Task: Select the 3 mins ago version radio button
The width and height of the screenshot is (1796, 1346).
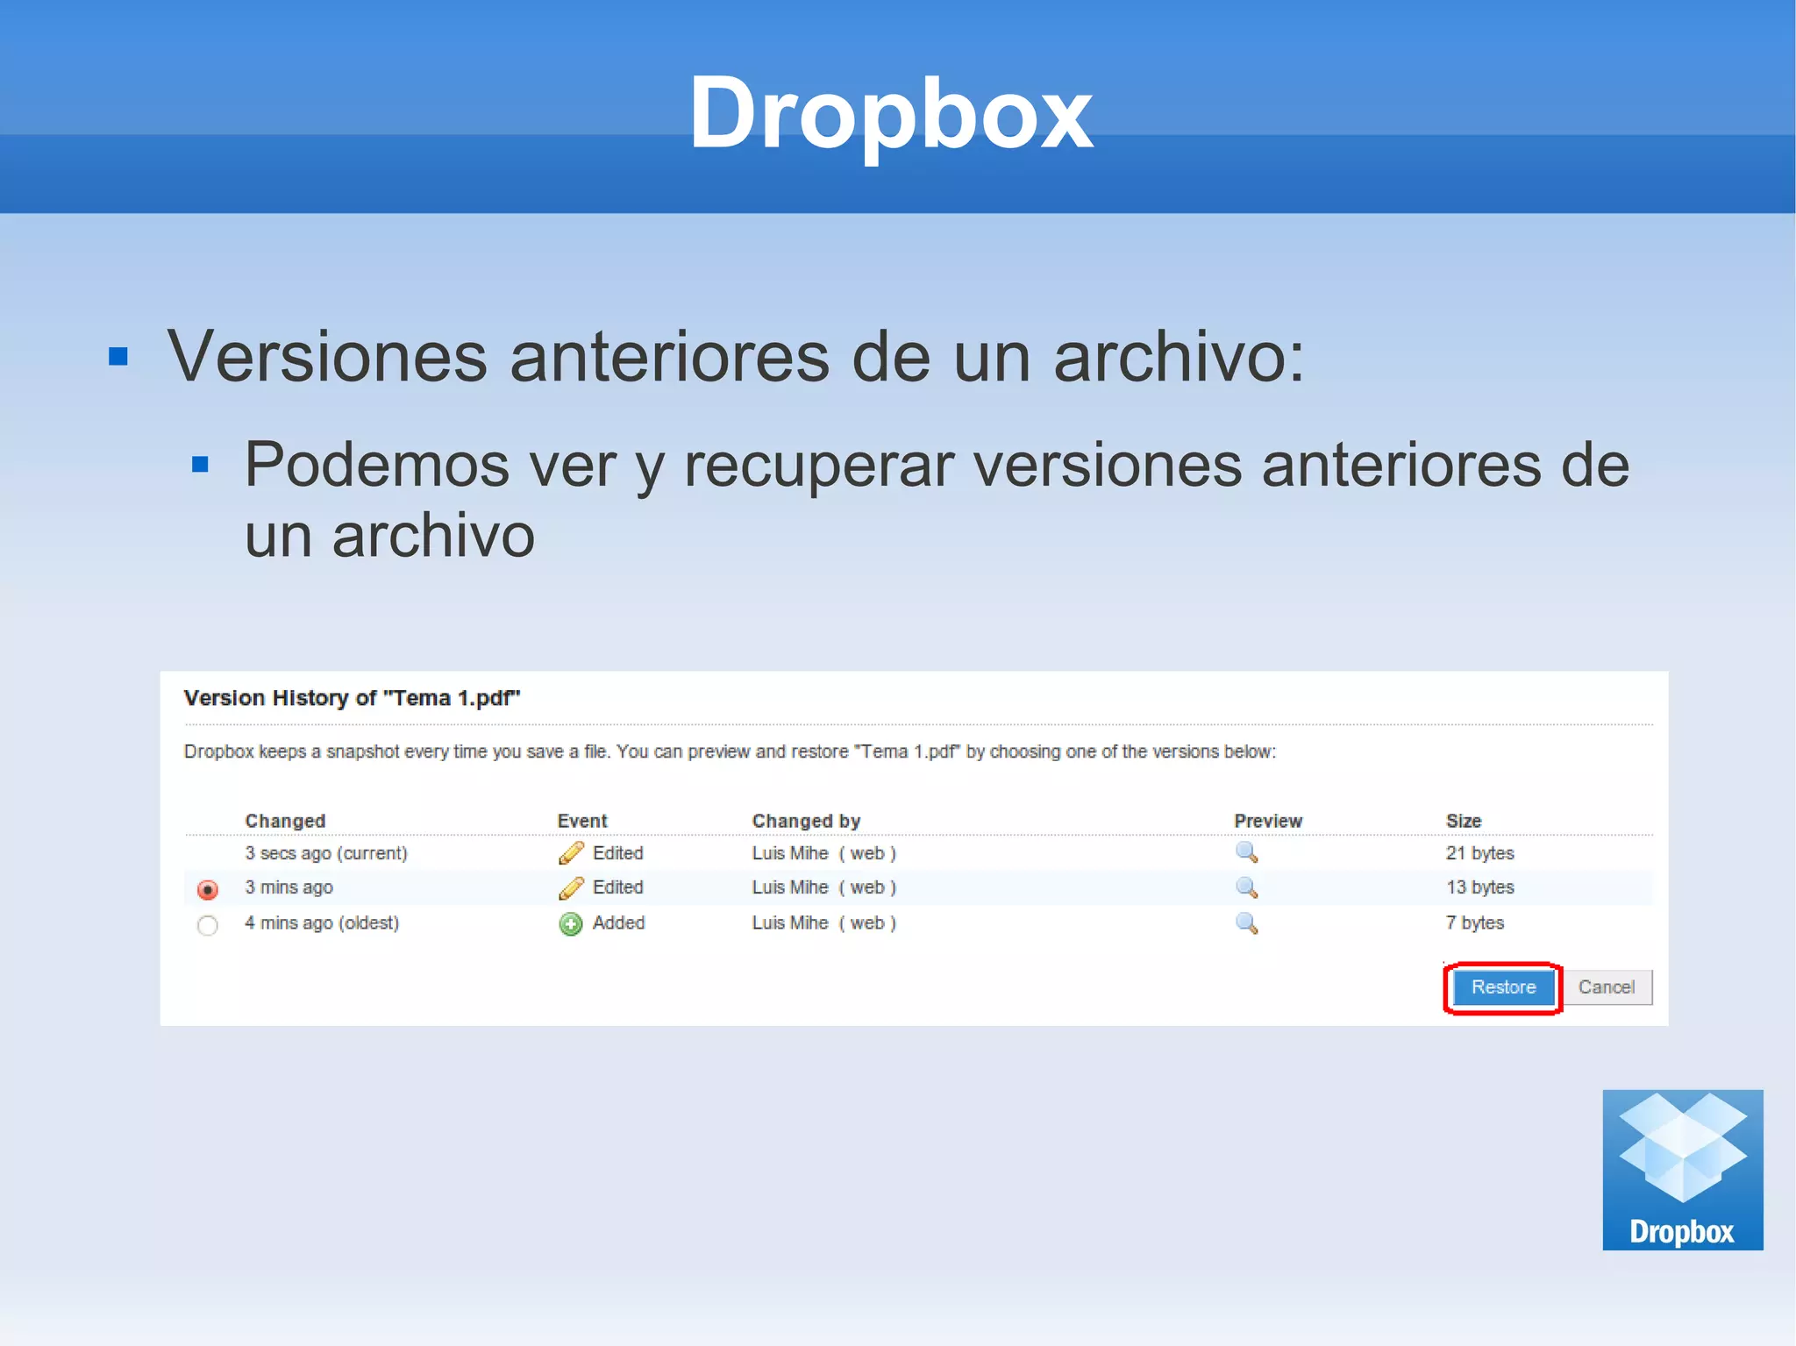Action: (208, 890)
